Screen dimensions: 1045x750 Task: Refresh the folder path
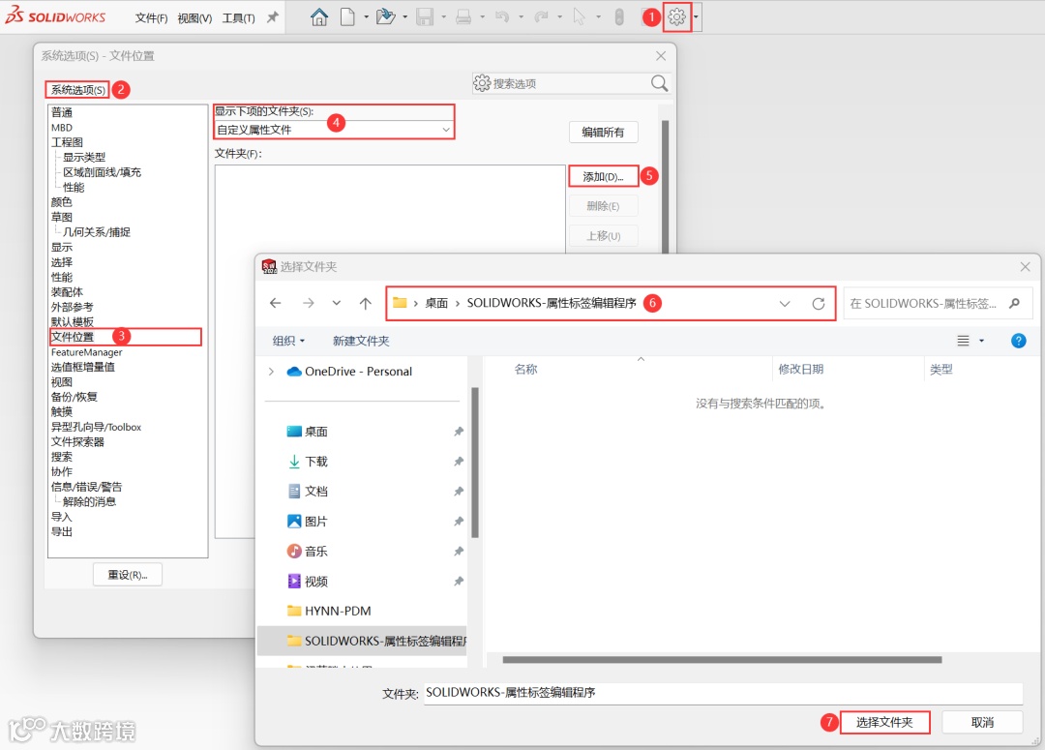(x=819, y=304)
